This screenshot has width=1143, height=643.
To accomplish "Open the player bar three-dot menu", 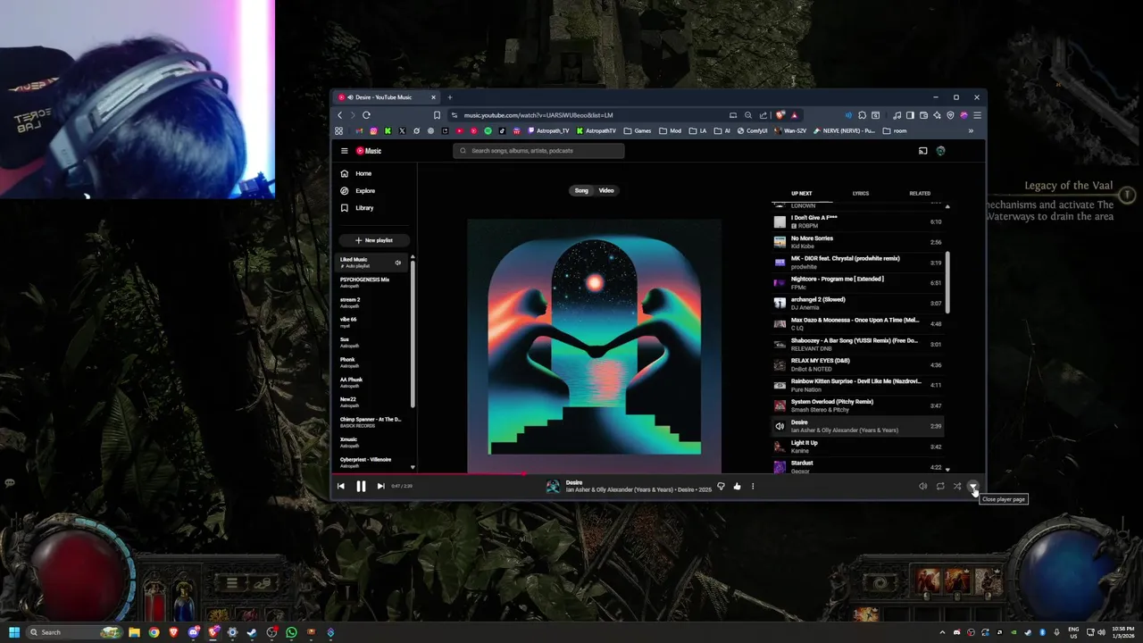I will (x=753, y=486).
